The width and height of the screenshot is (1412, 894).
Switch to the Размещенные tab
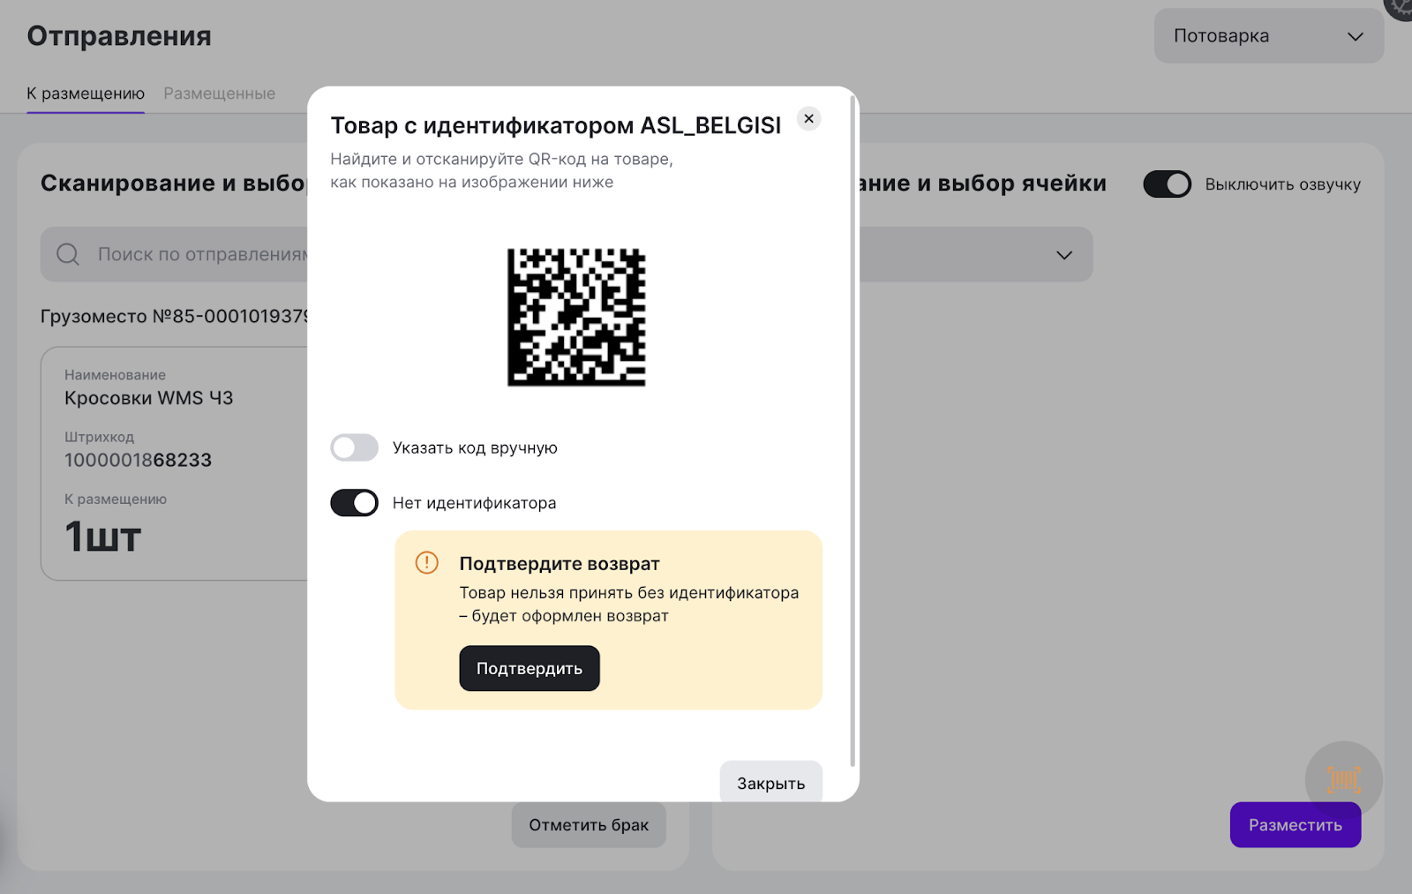pyautogui.click(x=219, y=94)
